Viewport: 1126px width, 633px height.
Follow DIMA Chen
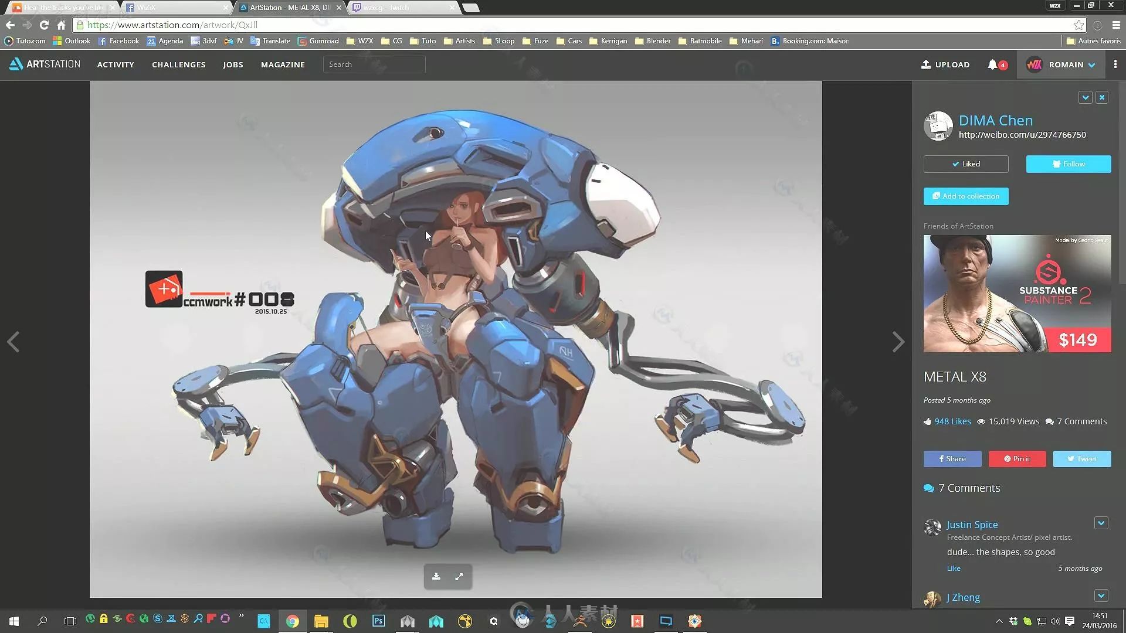(x=1069, y=164)
